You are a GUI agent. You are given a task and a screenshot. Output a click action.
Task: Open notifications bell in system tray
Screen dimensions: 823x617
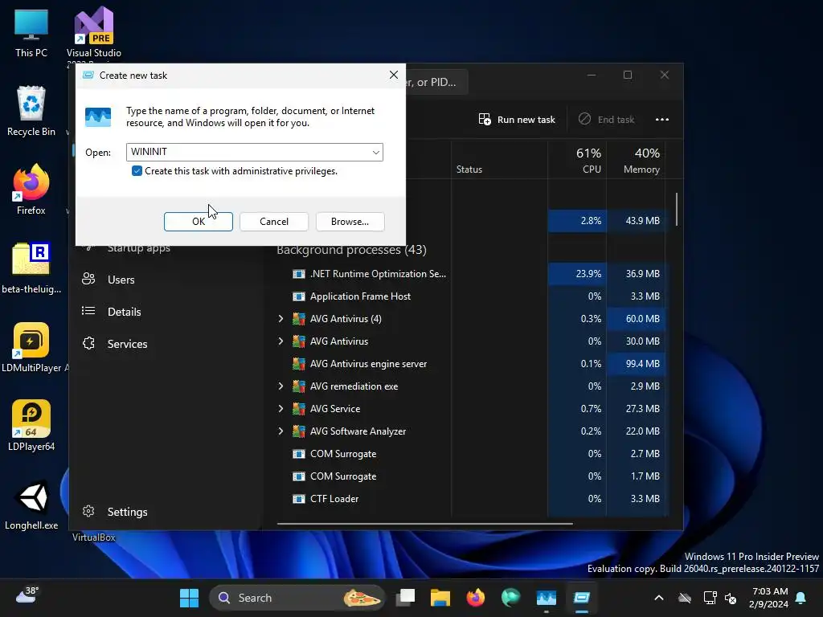pos(801,598)
